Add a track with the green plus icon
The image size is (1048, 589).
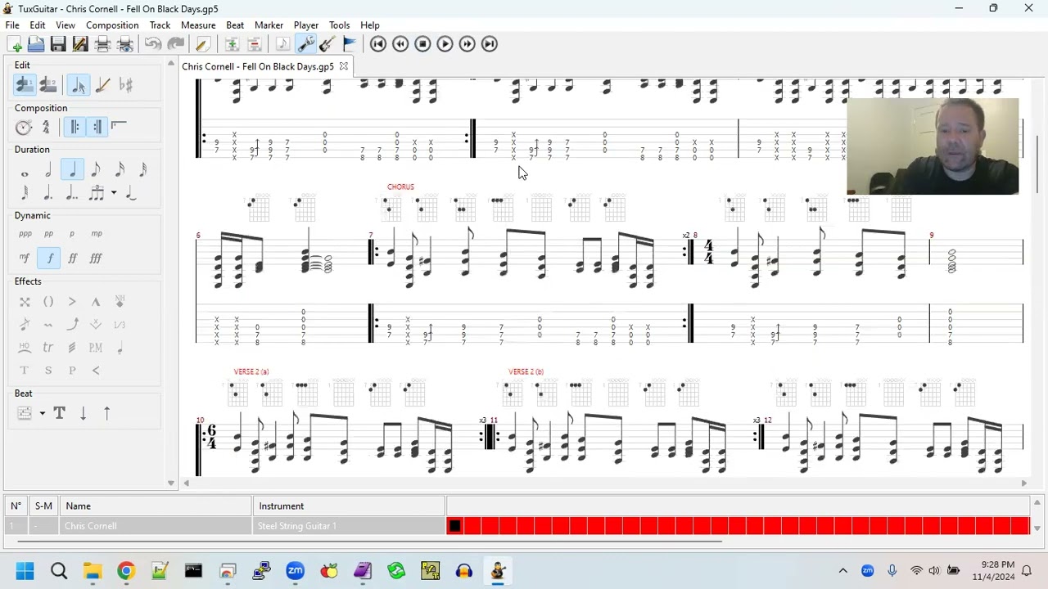point(233,44)
